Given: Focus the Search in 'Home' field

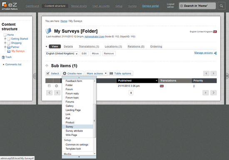Looking at the screenshot, I should [197, 6].
